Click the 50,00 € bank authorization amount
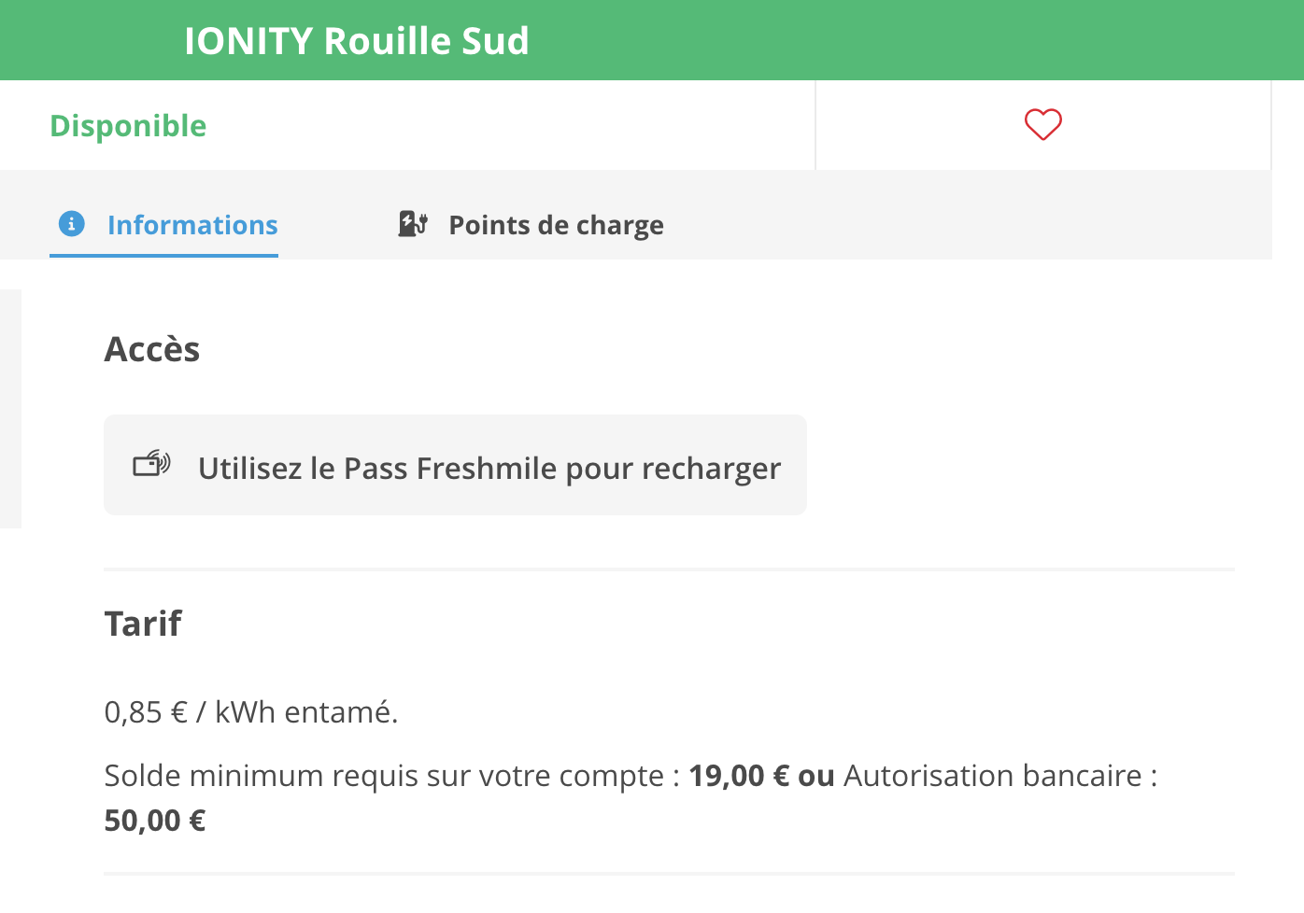The width and height of the screenshot is (1304, 913). click(155, 821)
